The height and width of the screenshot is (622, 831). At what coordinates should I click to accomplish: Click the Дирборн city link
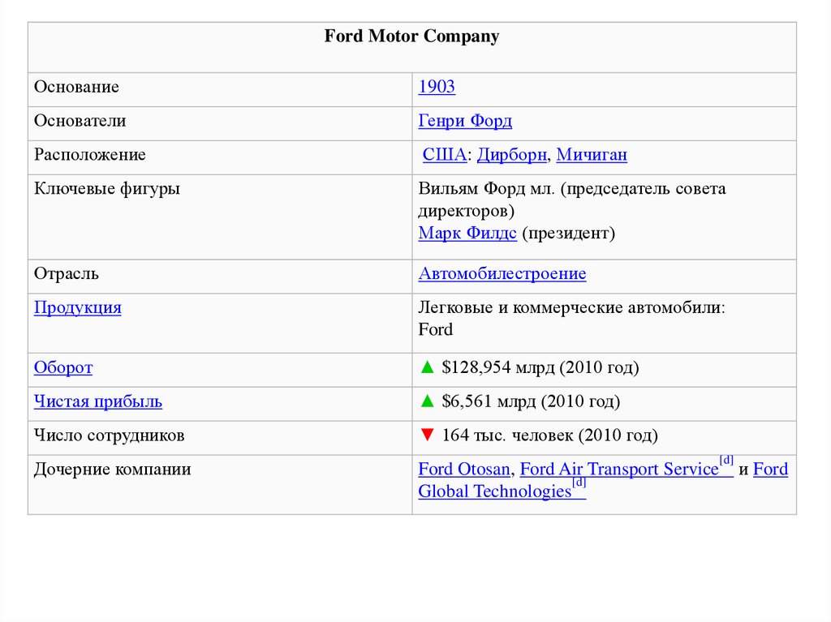point(511,155)
